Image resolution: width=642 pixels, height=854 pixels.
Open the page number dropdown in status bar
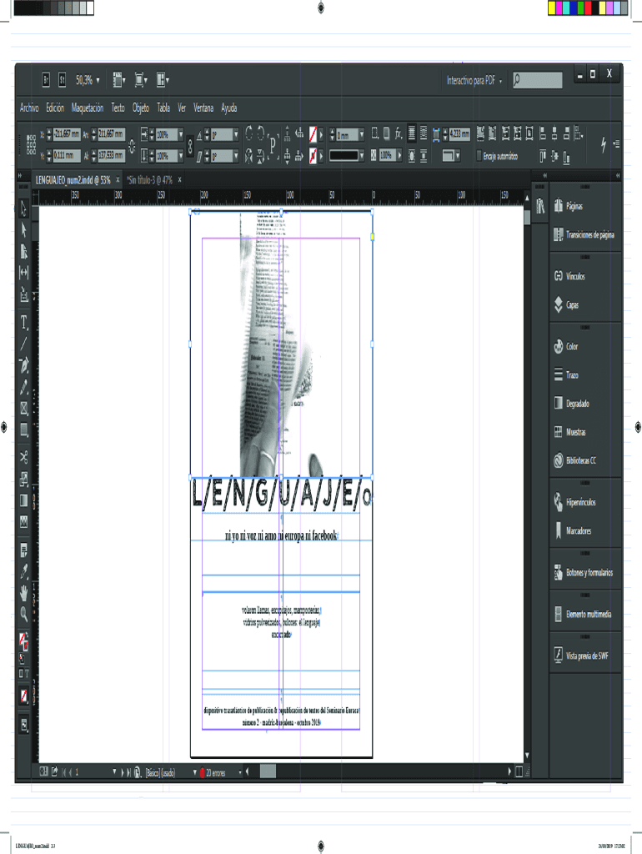point(113,771)
